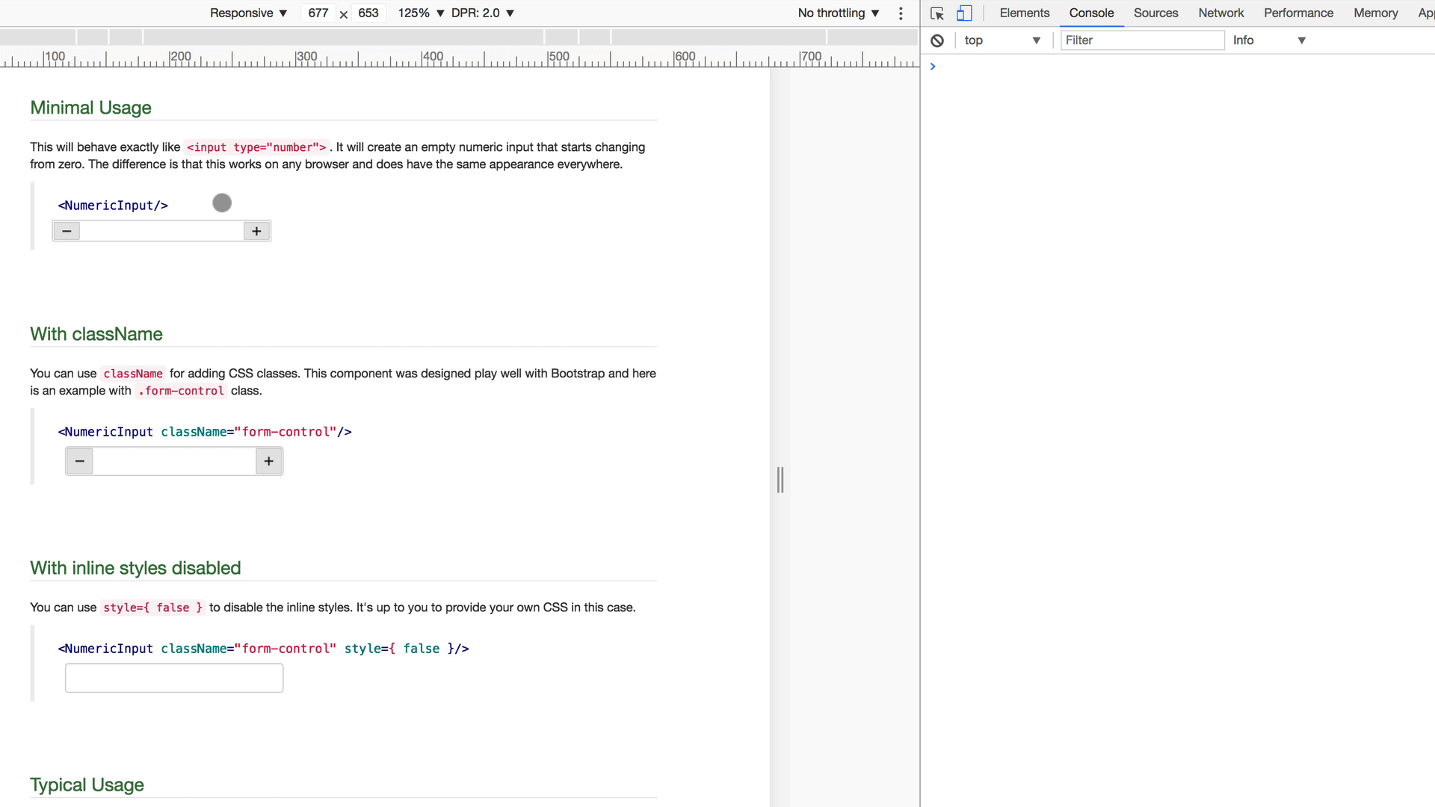Open the 125% zoom dropdown
Screen dimensions: 1435x807
421,13
